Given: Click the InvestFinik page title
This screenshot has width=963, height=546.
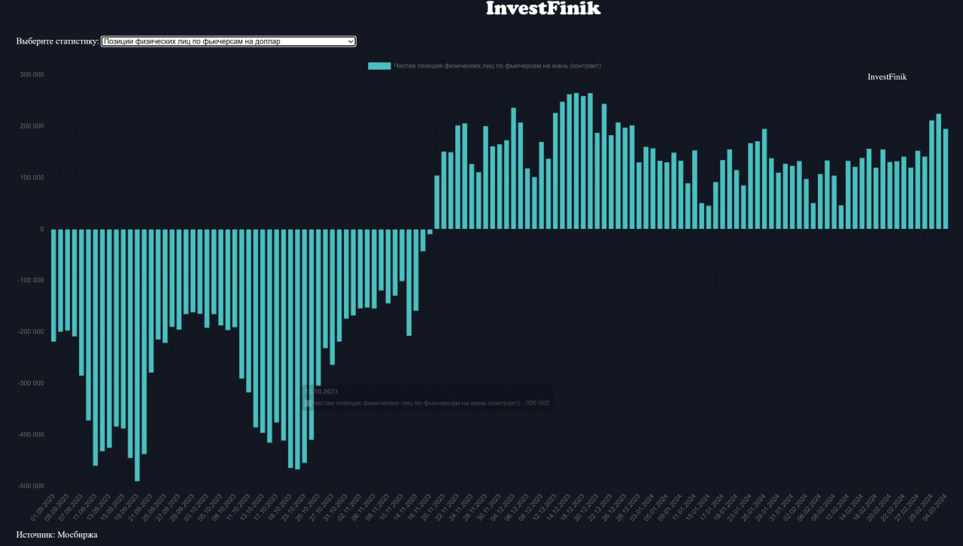Looking at the screenshot, I should [x=543, y=9].
